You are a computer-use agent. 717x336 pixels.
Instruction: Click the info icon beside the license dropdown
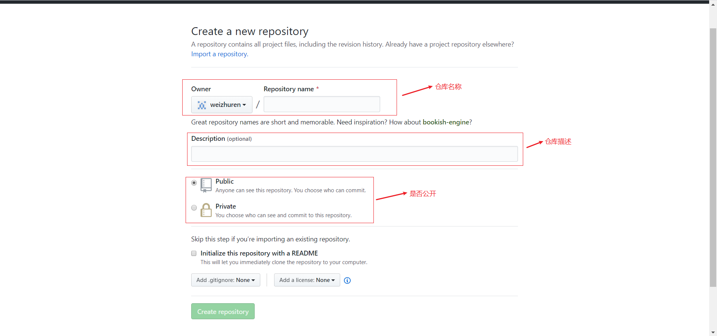[x=347, y=280]
